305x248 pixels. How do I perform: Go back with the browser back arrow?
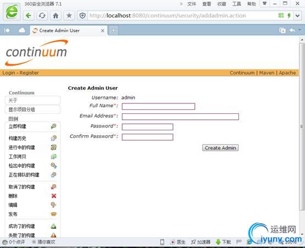pyautogui.click(x=29, y=15)
